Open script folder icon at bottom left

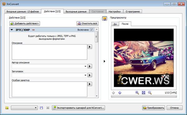[7, 108]
